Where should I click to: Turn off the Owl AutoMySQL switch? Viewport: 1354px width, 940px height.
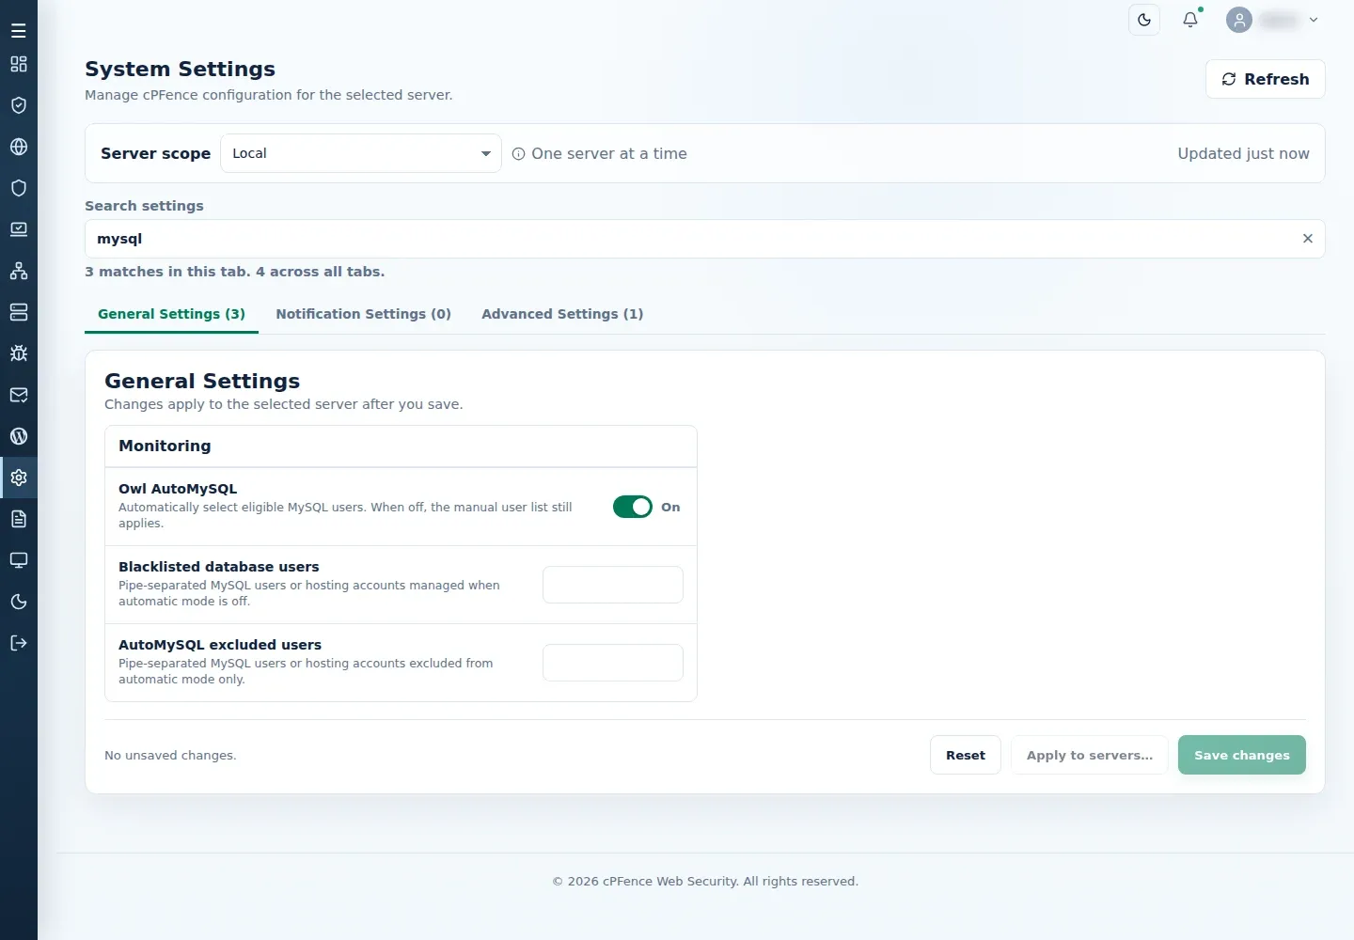tap(633, 507)
